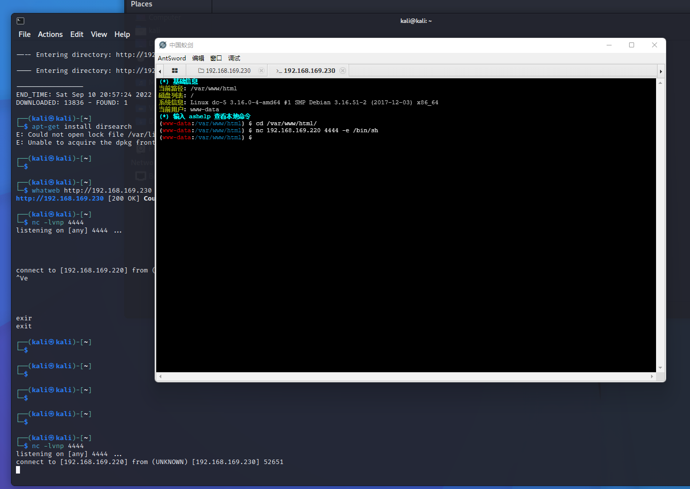
Task: Click the 当前路径 /var/www/html line
Action: click(198, 89)
